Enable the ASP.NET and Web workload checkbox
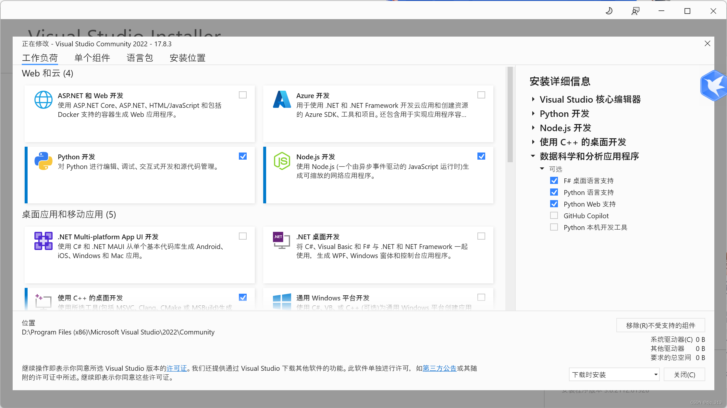 243,95
